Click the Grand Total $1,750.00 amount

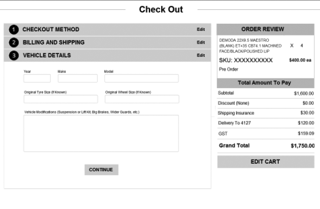tap(303, 146)
